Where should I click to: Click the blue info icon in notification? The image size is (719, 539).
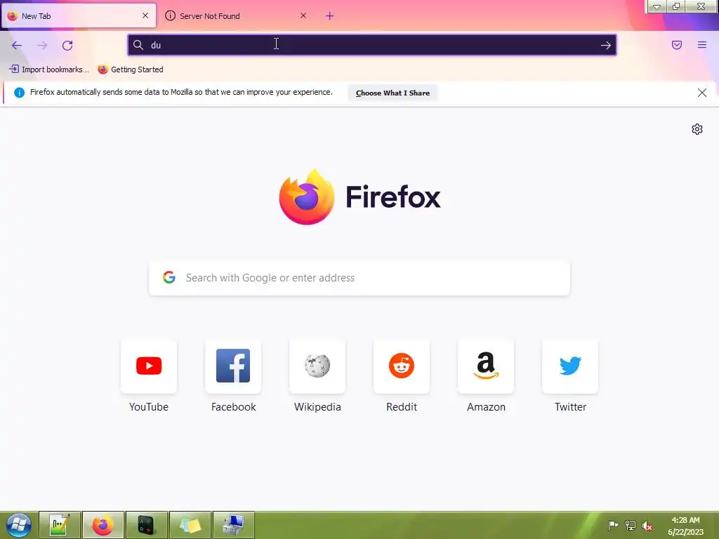tap(19, 93)
